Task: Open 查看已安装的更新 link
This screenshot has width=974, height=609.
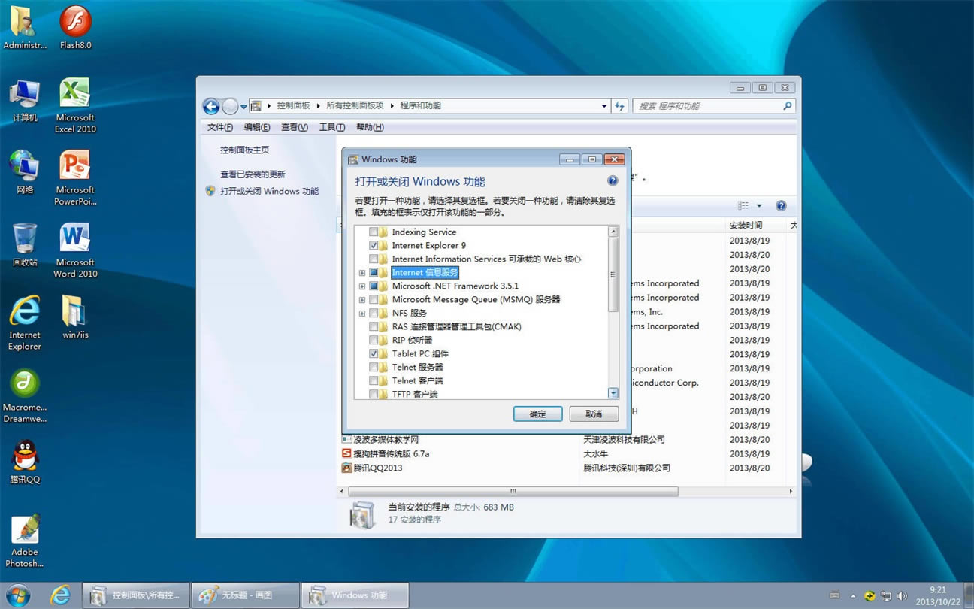Action: tap(253, 174)
